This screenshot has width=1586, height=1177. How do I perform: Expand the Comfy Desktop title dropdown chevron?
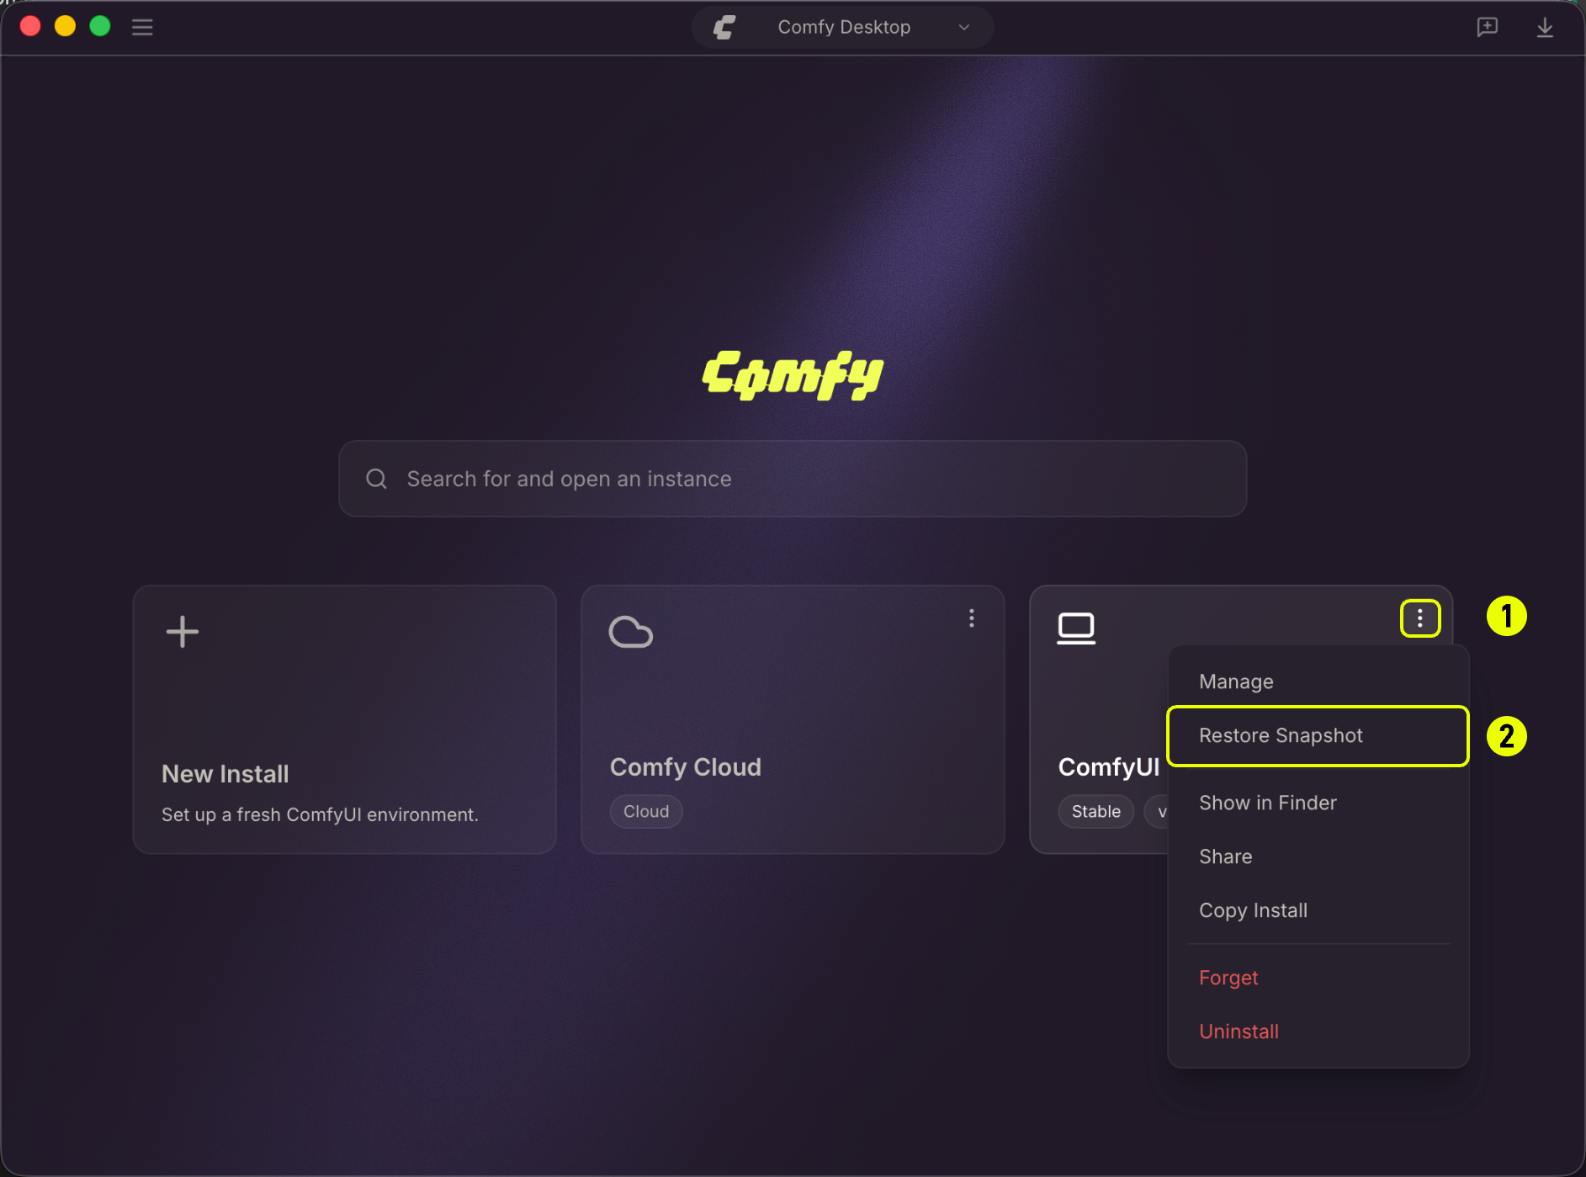[964, 27]
